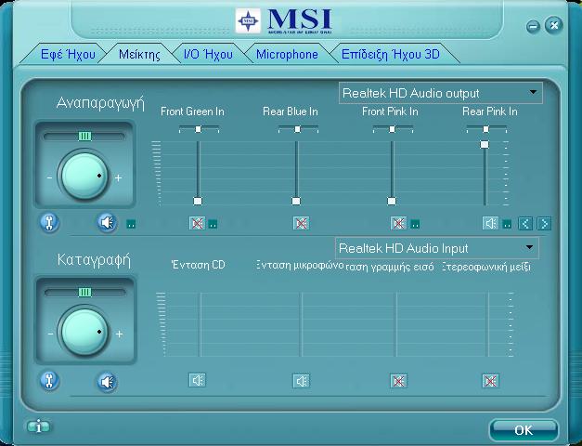Confirm with the OK button

tap(524, 430)
